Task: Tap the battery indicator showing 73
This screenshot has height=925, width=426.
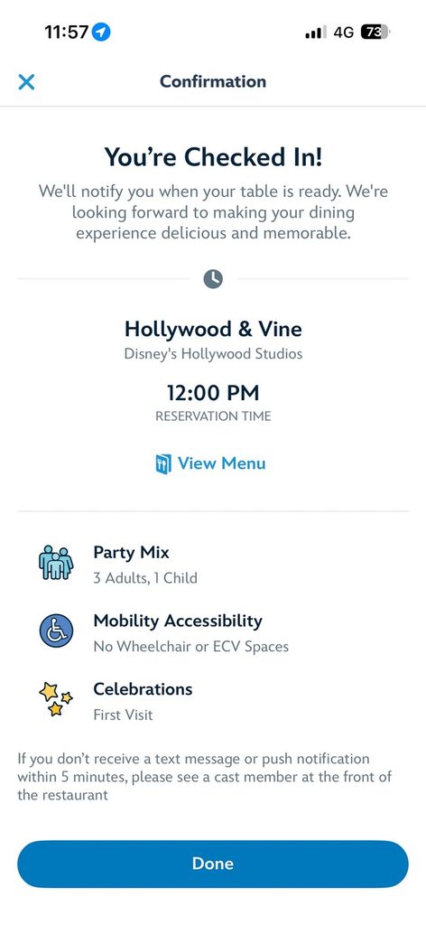Action: (x=375, y=33)
